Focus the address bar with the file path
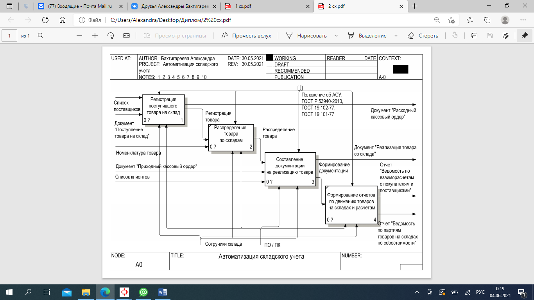 pyautogui.click(x=270, y=20)
